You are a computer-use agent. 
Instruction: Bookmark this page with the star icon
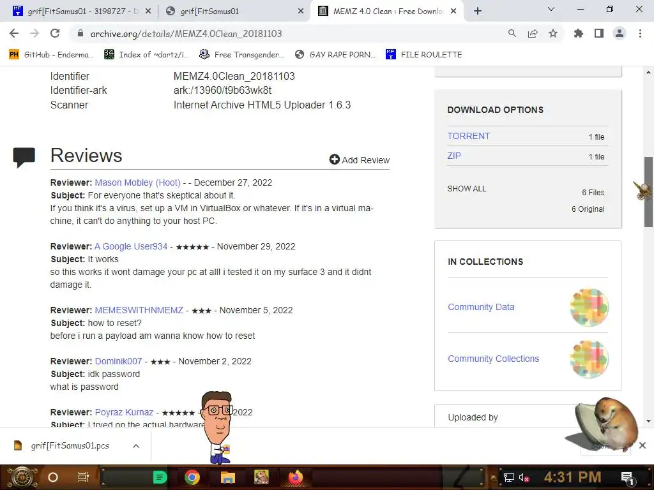click(553, 33)
